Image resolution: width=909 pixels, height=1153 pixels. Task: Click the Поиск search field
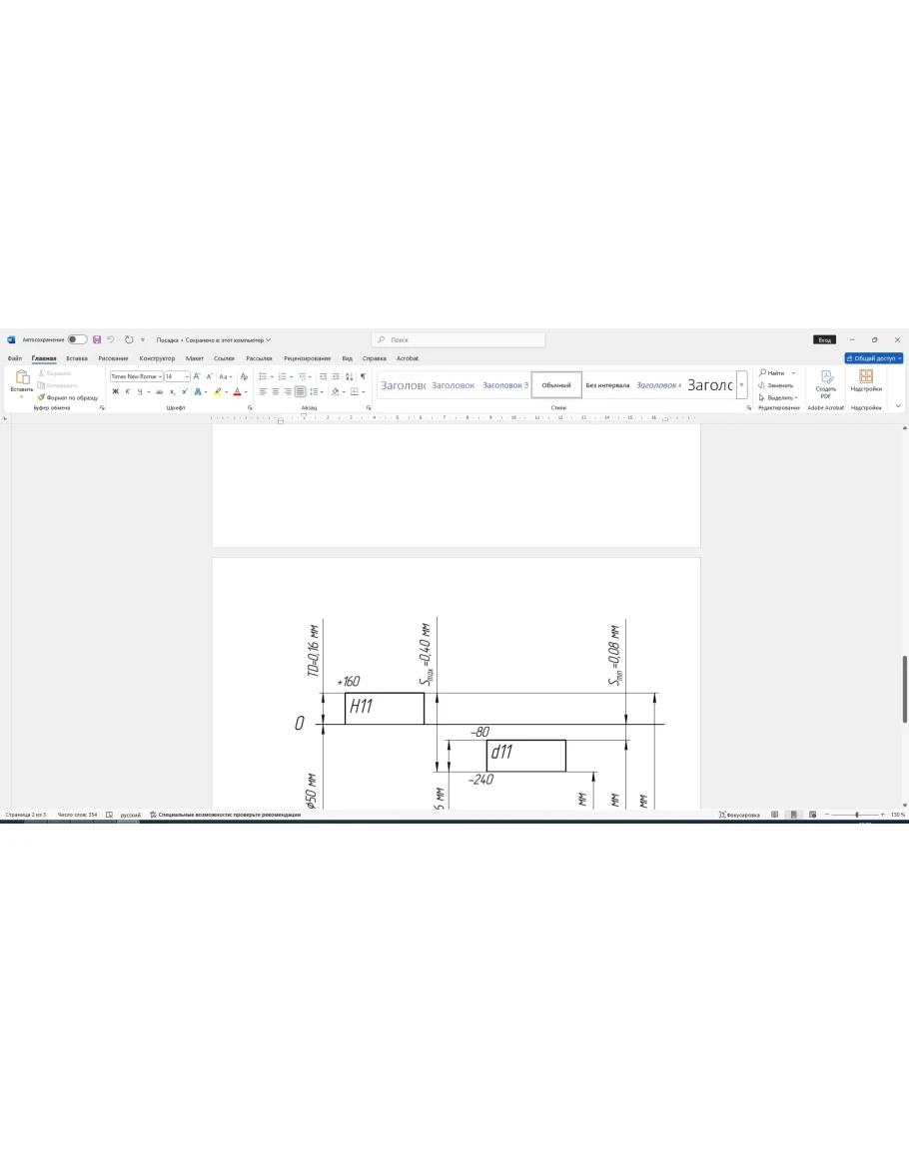point(458,339)
